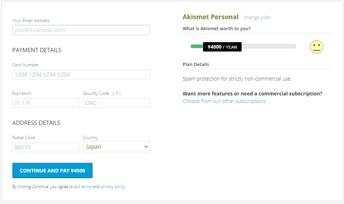Focus the Postal Code input box
The width and height of the screenshot is (344, 204).
click(x=46, y=147)
